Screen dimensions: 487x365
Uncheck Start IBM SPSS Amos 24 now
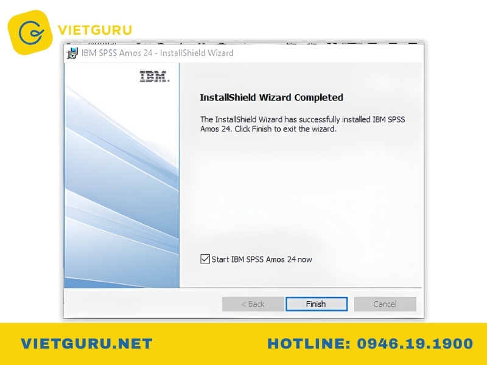coord(205,259)
